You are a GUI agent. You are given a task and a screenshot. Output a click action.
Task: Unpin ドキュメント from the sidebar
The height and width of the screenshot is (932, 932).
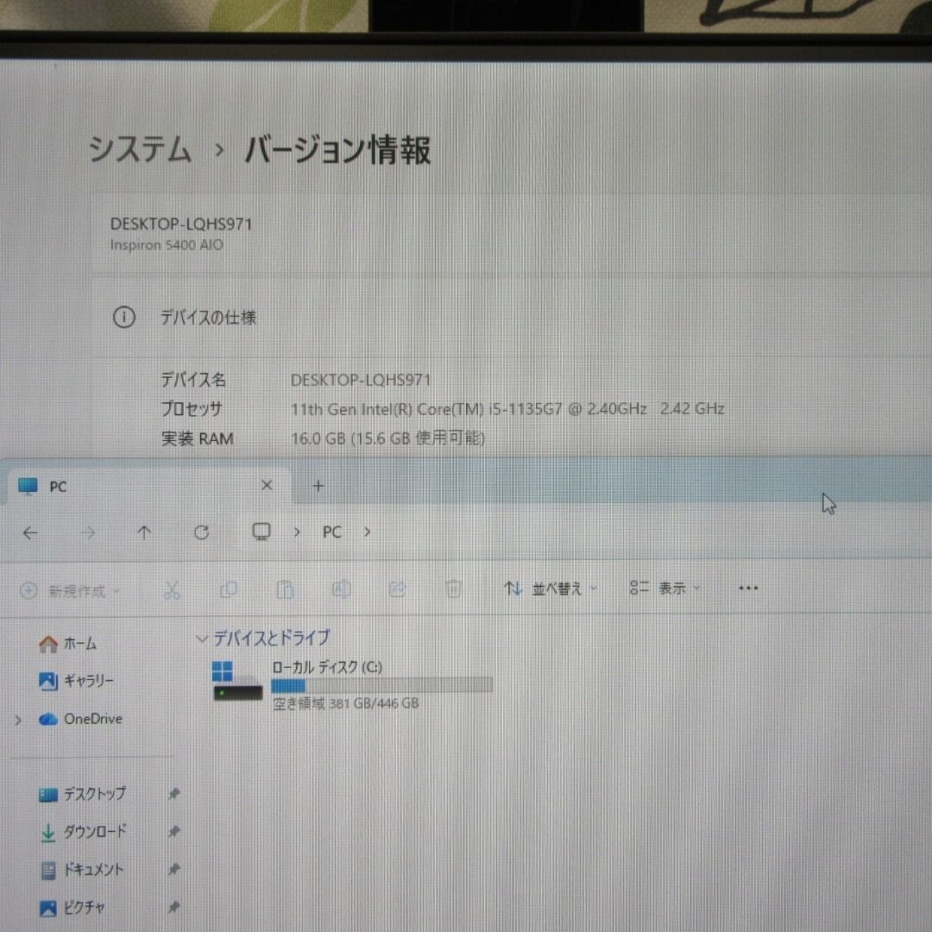point(175,870)
